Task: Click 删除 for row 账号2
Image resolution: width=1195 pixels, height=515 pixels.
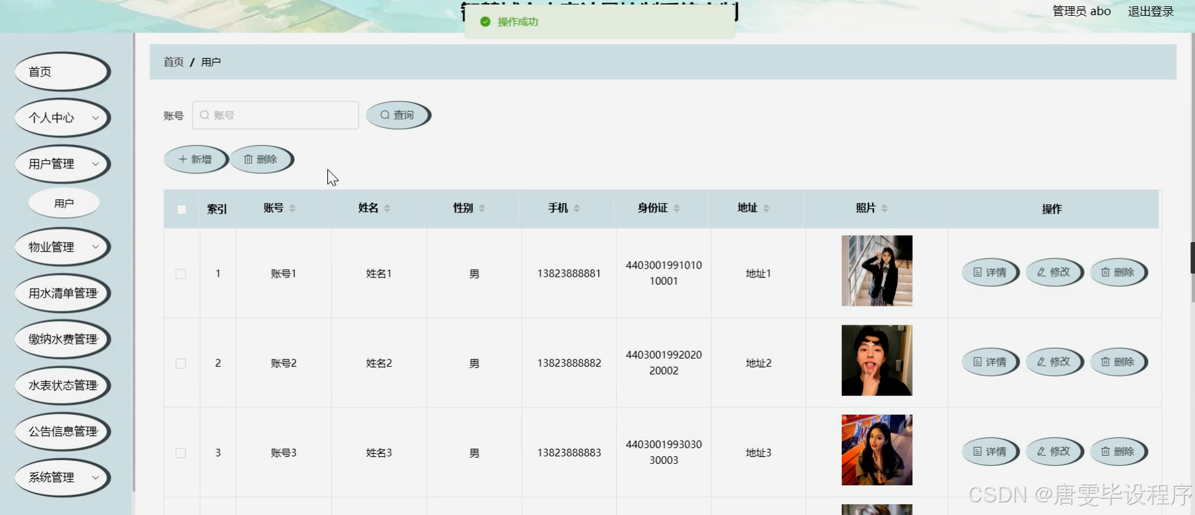Action: tap(1118, 362)
